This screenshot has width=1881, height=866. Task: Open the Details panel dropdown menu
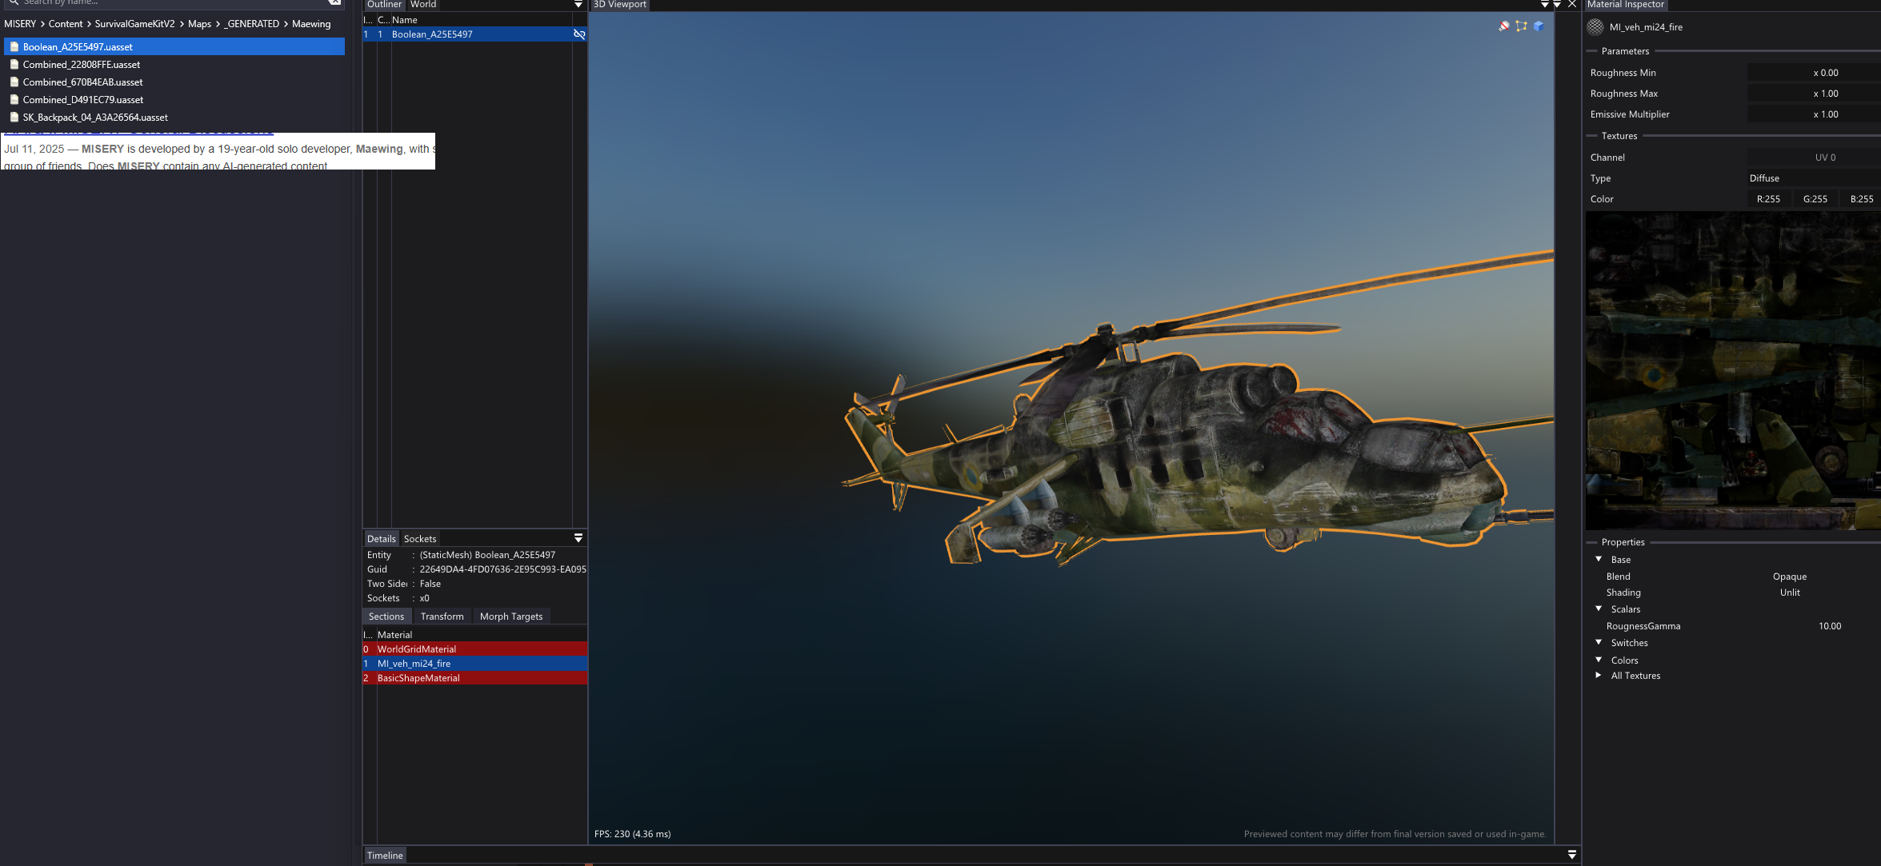[x=578, y=538]
